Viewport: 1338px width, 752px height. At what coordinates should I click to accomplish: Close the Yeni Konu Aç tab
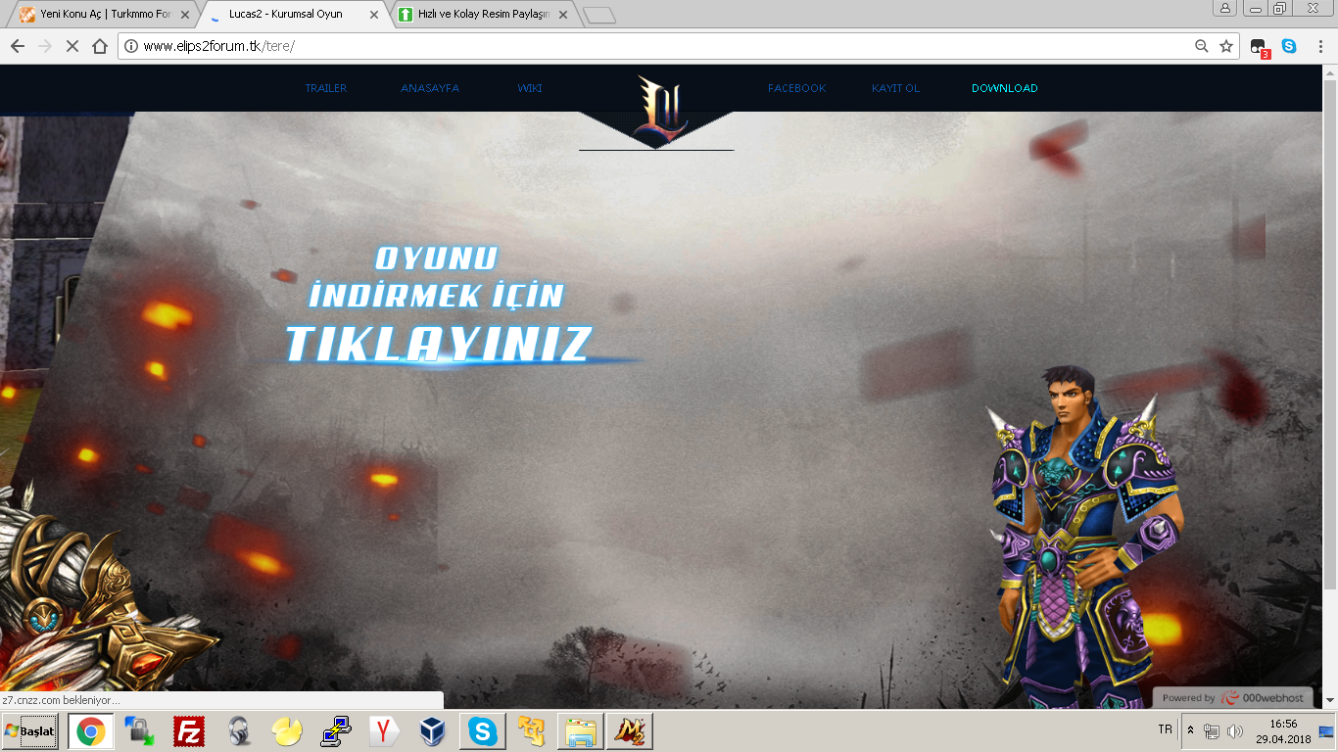pos(185,15)
